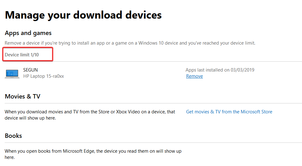Click the Manage your download devices heading
The width and height of the screenshot is (302, 166).
[83, 15]
